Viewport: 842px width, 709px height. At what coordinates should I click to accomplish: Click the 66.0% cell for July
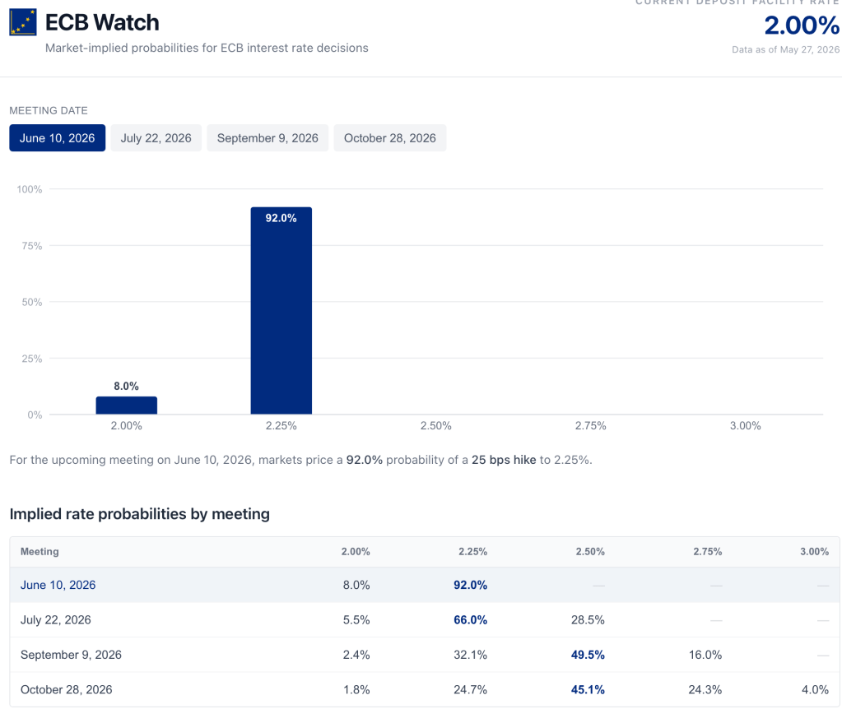(471, 620)
